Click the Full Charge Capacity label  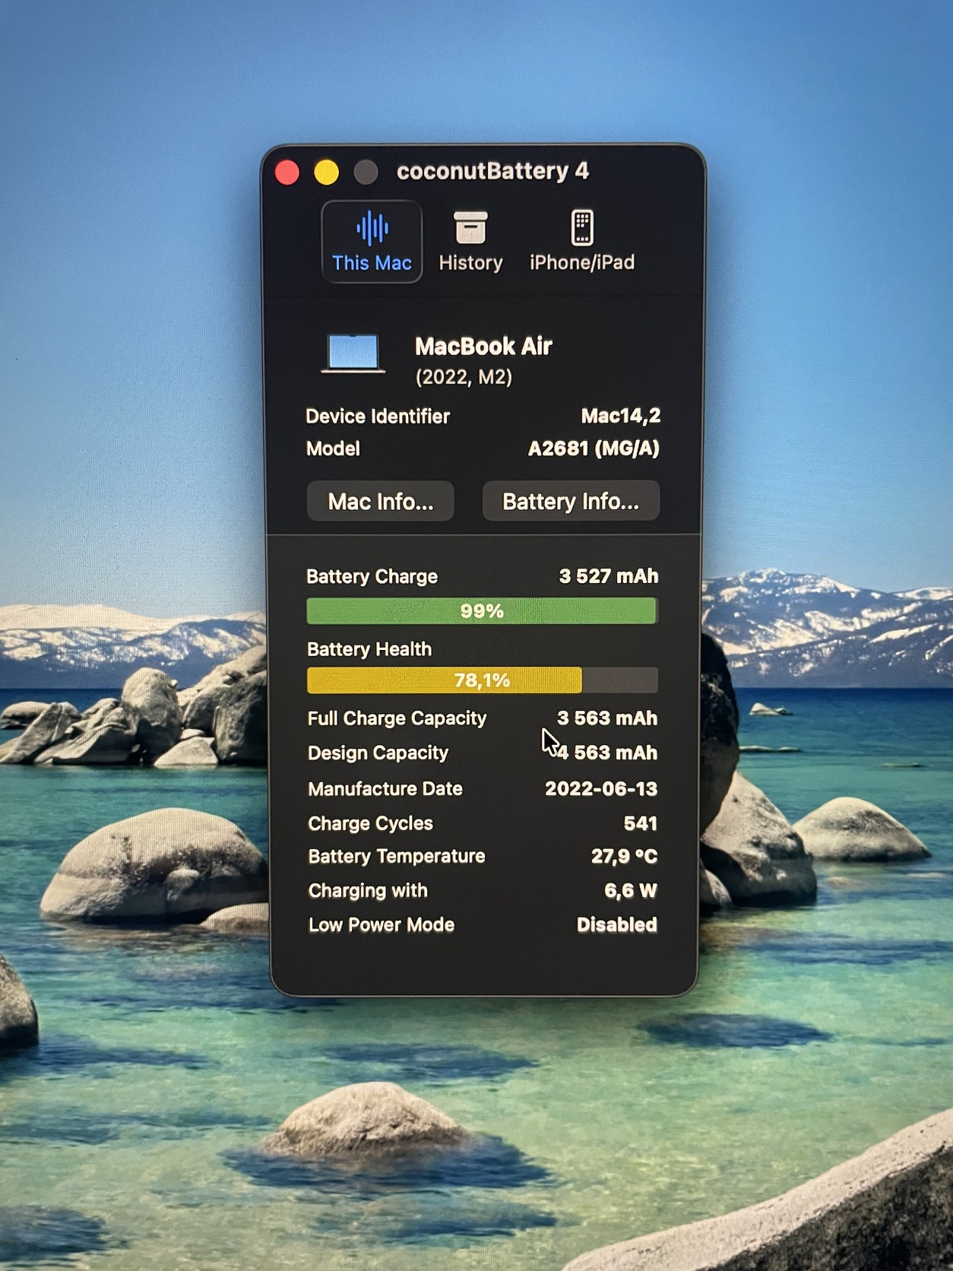397,718
